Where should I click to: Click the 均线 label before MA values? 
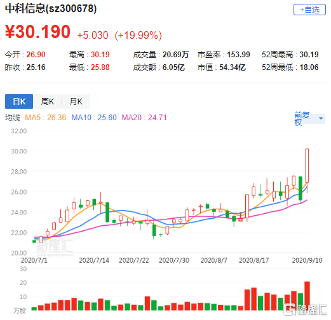[x=13, y=118]
